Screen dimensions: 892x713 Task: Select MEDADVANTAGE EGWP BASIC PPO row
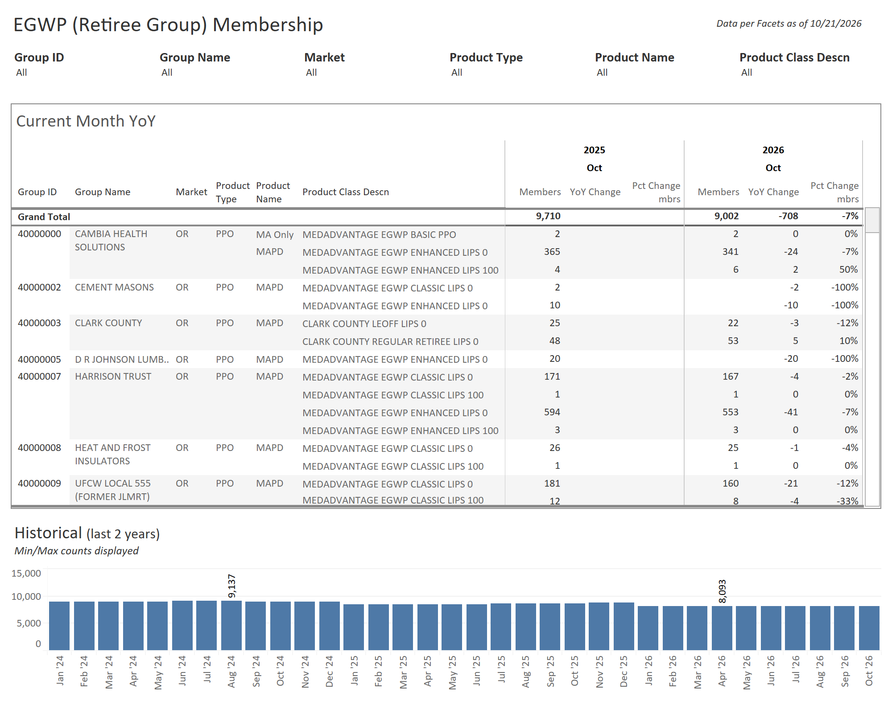[x=379, y=235]
